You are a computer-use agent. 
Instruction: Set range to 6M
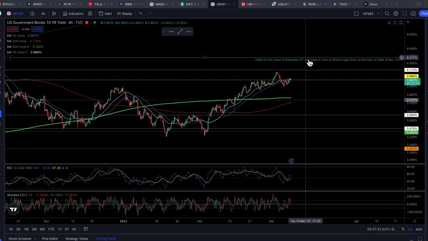42,229
